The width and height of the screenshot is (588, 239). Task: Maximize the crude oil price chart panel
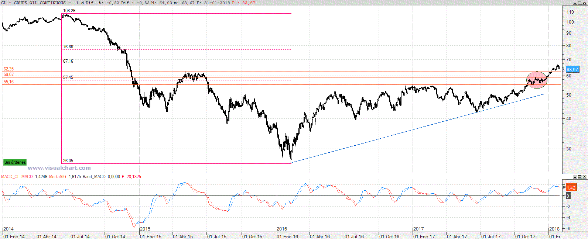click(580, 3)
